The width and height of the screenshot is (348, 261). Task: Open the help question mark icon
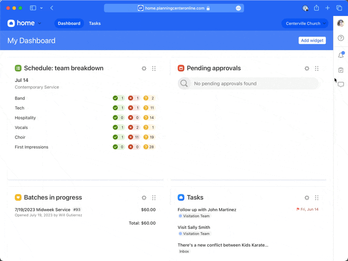[x=341, y=38]
